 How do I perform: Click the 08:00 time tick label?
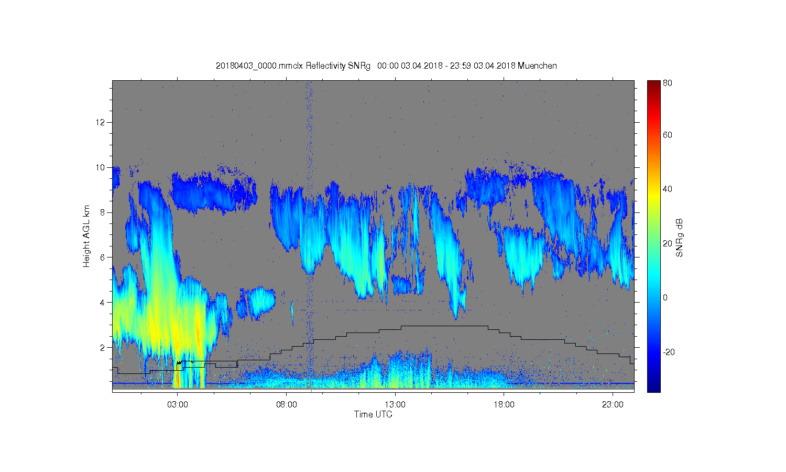pyautogui.click(x=287, y=404)
